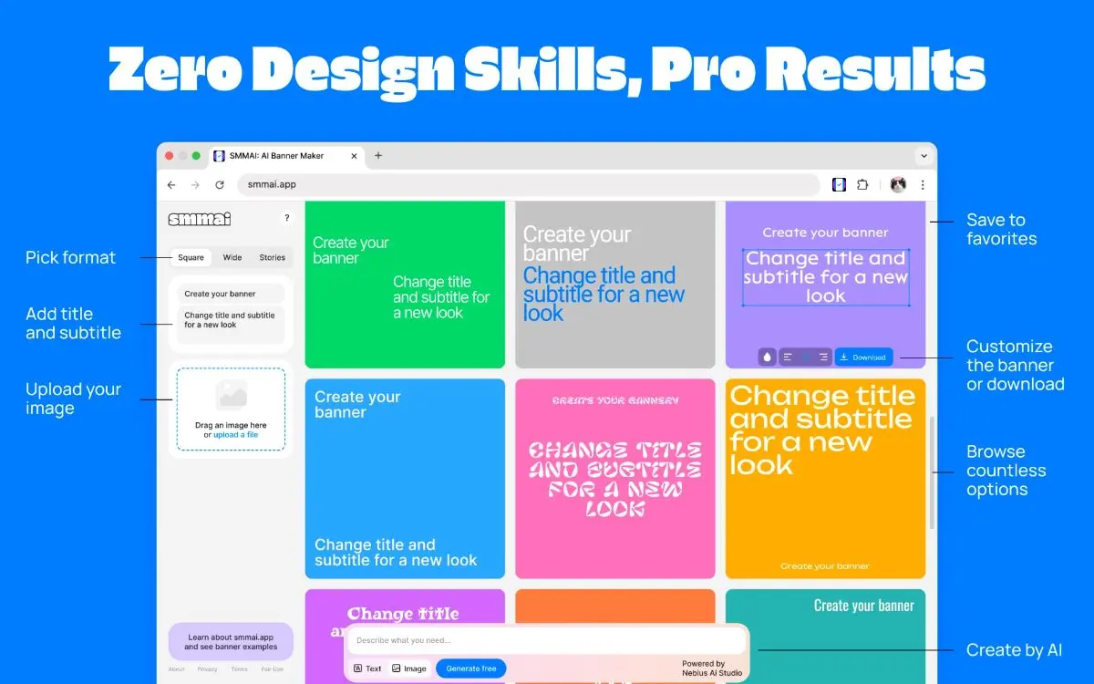Image resolution: width=1094 pixels, height=684 pixels.
Task: Open the About footer link
Action: click(176, 669)
